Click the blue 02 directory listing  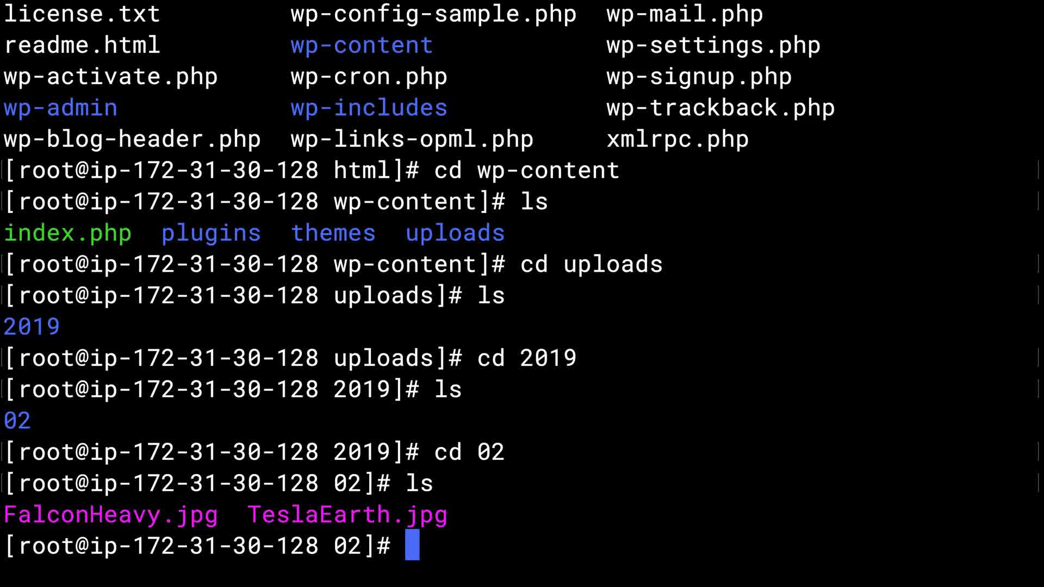coord(17,421)
